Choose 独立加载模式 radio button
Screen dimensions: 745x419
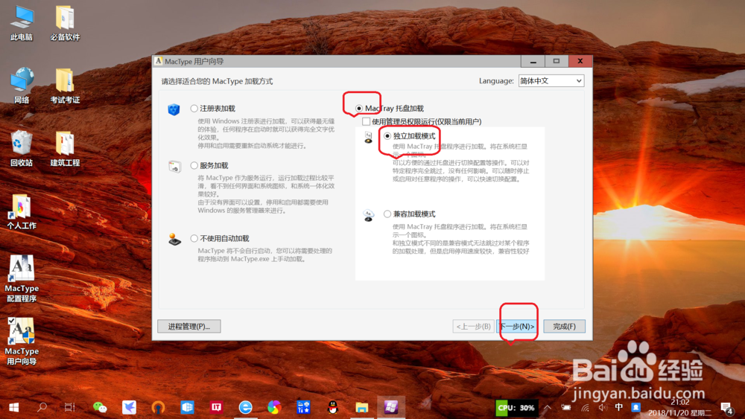pyautogui.click(x=387, y=135)
